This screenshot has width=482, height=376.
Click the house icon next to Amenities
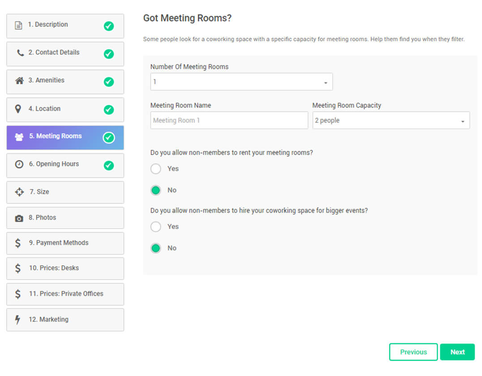[19, 81]
